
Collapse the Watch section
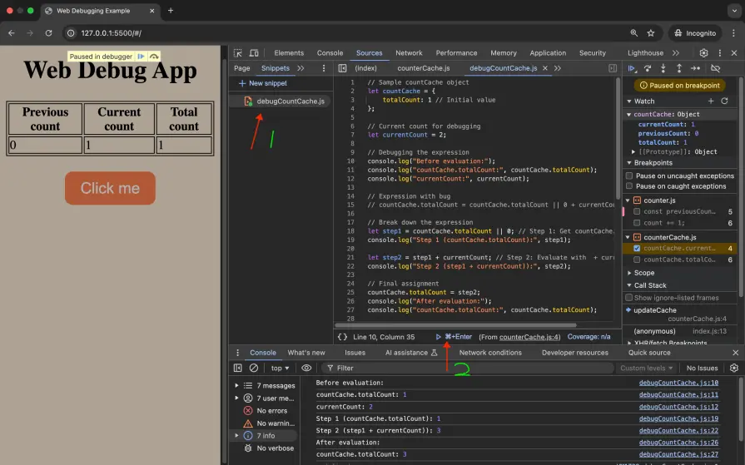pos(629,101)
